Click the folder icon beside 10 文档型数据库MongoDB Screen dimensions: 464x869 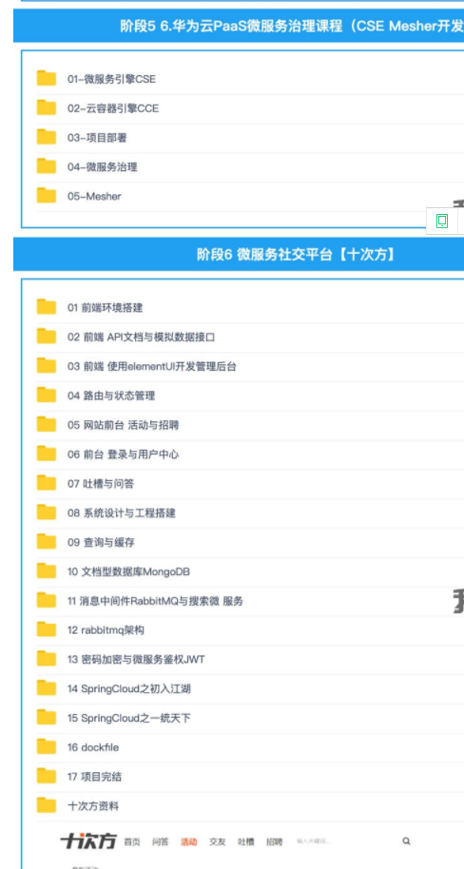pyautogui.click(x=47, y=571)
